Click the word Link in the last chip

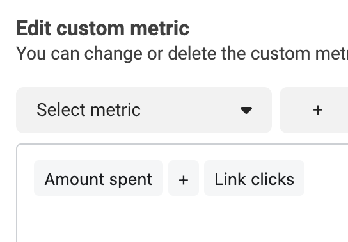(x=230, y=179)
